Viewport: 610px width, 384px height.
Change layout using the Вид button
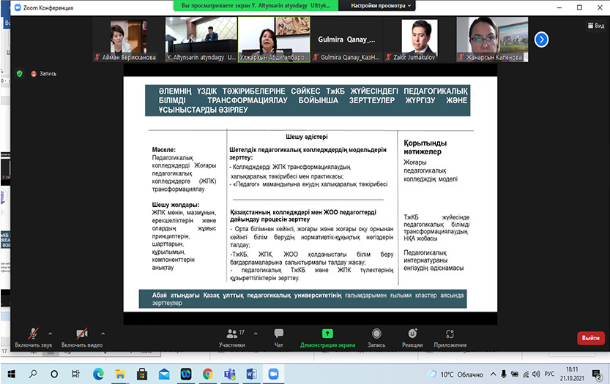[x=595, y=25]
